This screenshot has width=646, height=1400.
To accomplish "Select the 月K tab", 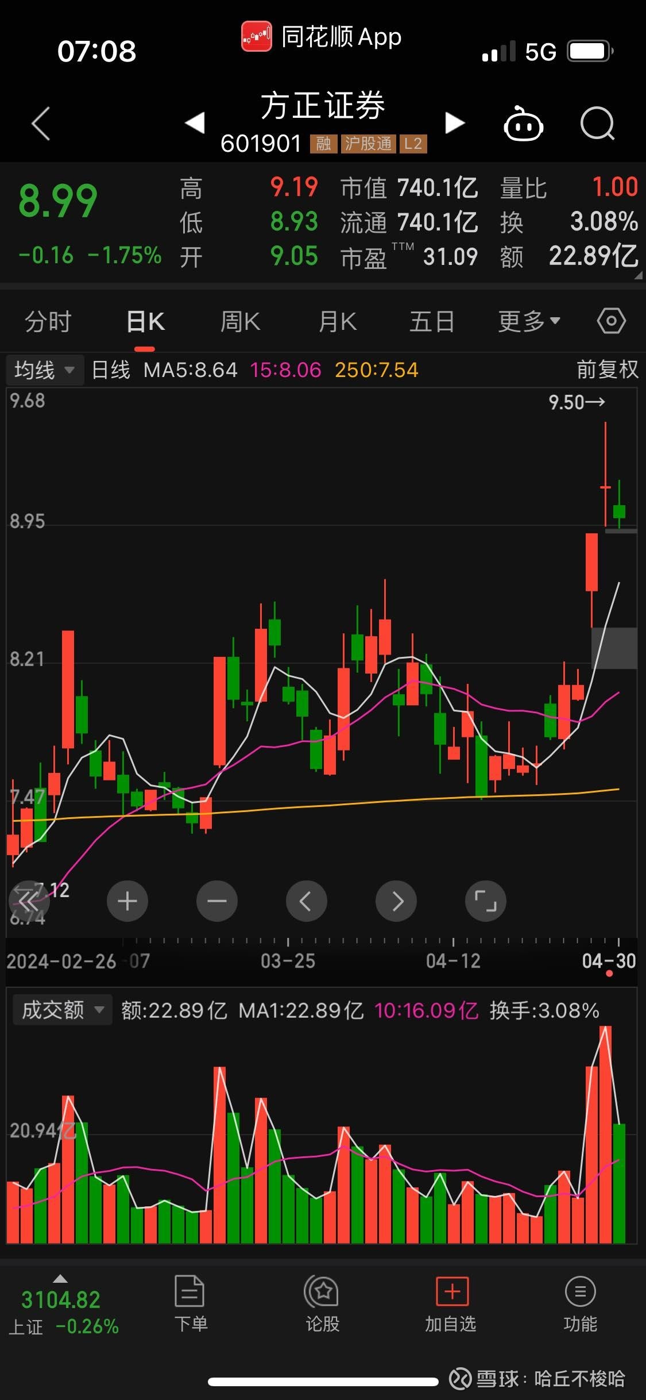I will point(338,321).
